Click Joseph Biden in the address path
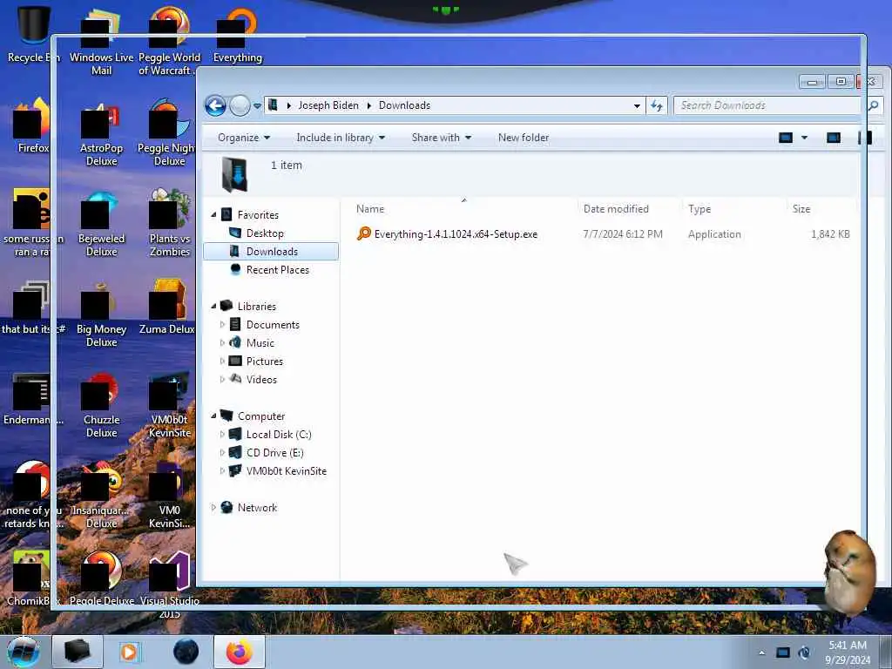This screenshot has width=892, height=669. 328,105
